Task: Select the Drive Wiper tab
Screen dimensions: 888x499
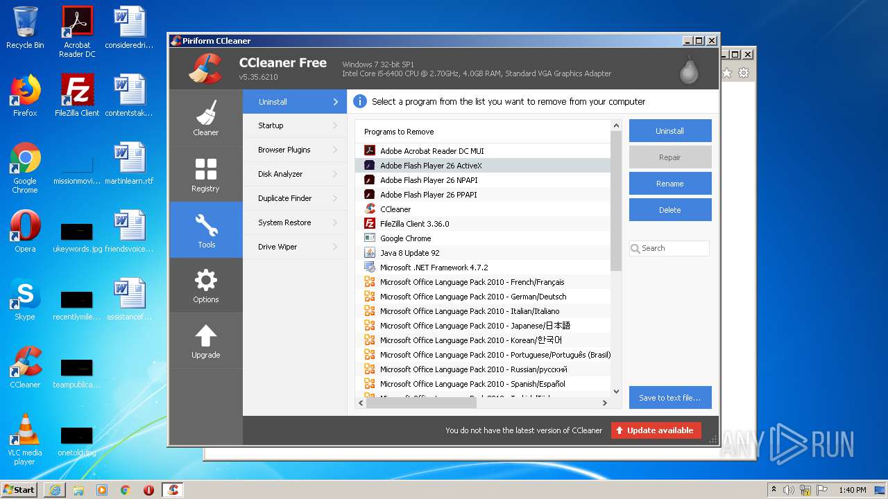Action: [295, 247]
